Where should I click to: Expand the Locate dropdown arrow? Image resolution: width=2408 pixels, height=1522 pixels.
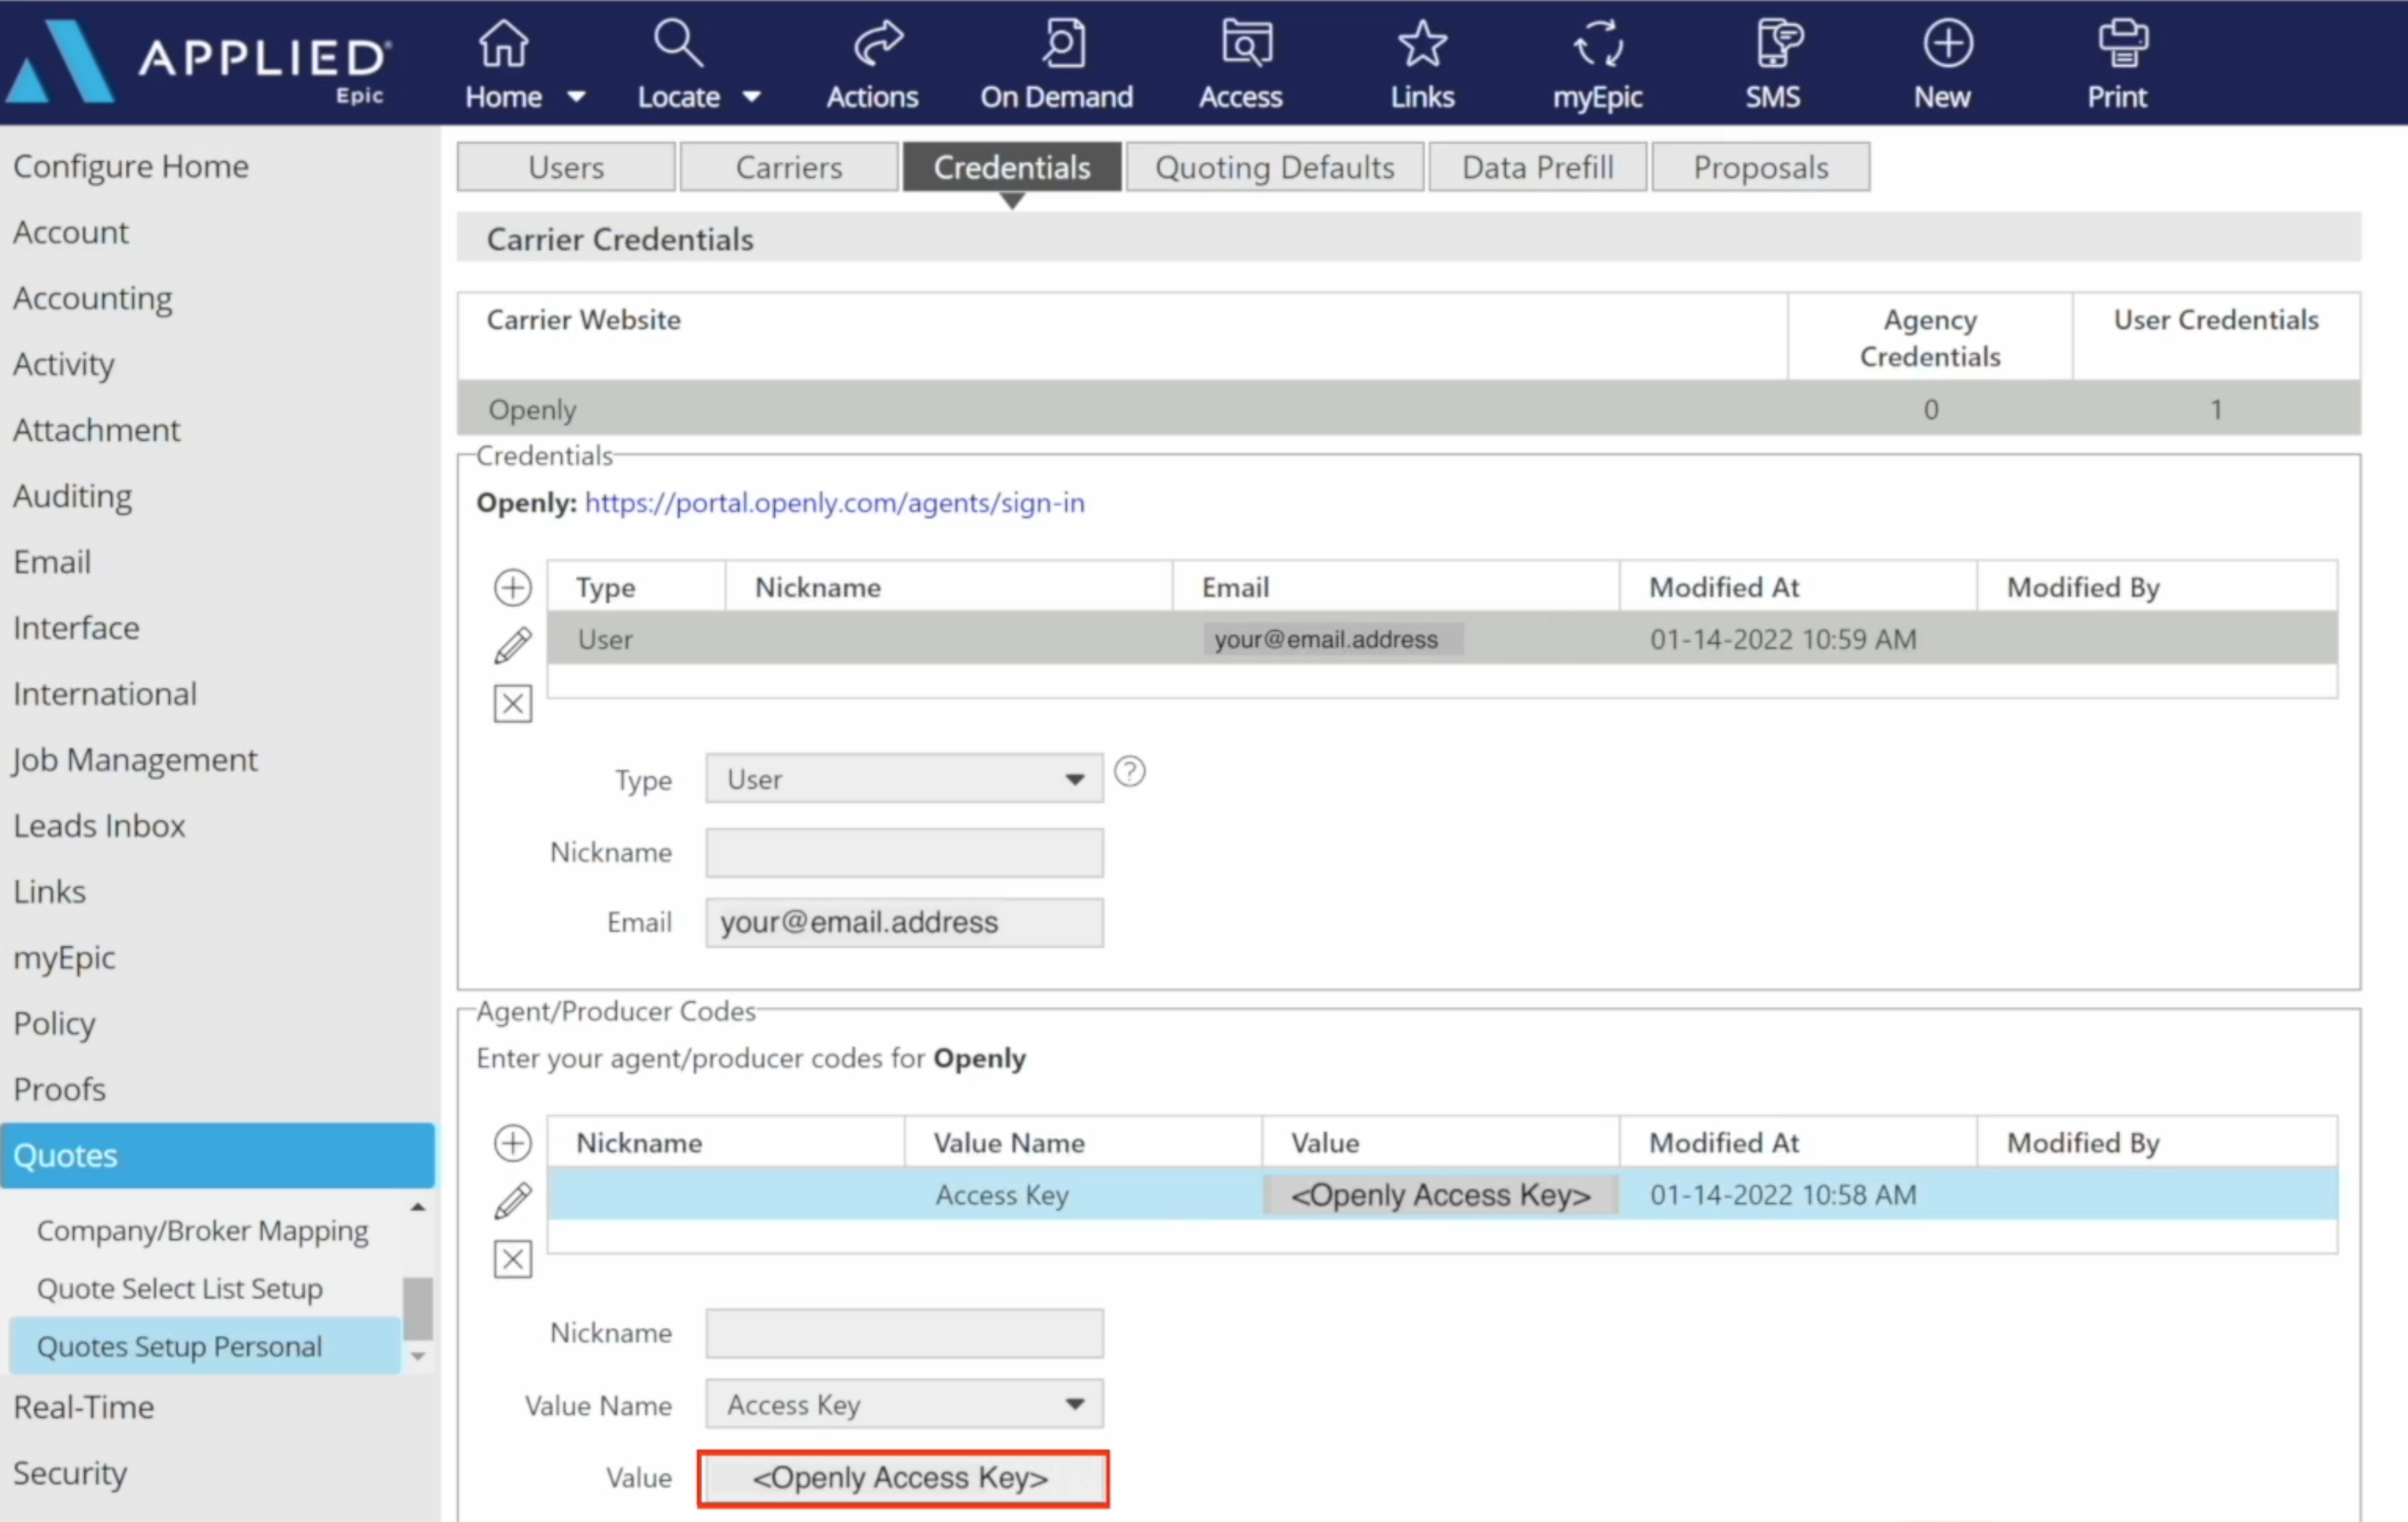pos(752,97)
